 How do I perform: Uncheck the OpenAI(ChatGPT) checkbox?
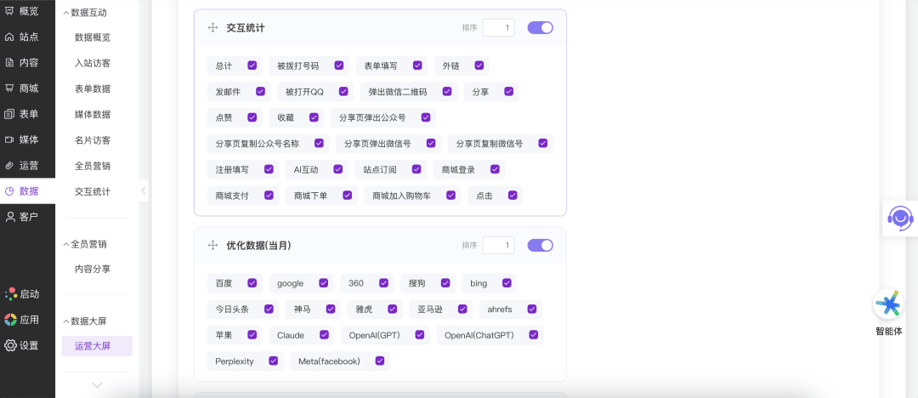click(533, 335)
